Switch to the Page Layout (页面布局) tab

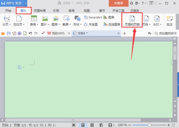coord(40,11)
